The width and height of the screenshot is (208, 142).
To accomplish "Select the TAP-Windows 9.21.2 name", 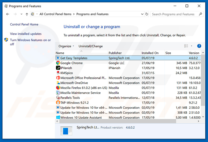I will (x=75, y=103).
